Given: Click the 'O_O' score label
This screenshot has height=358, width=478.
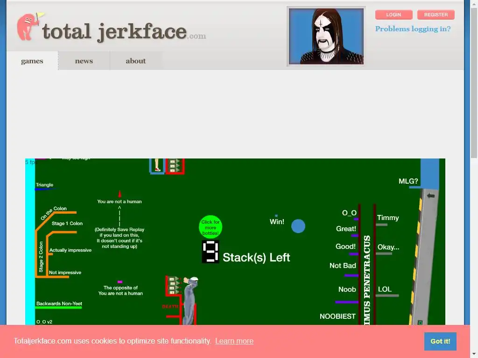Looking at the screenshot, I should pyautogui.click(x=349, y=213).
